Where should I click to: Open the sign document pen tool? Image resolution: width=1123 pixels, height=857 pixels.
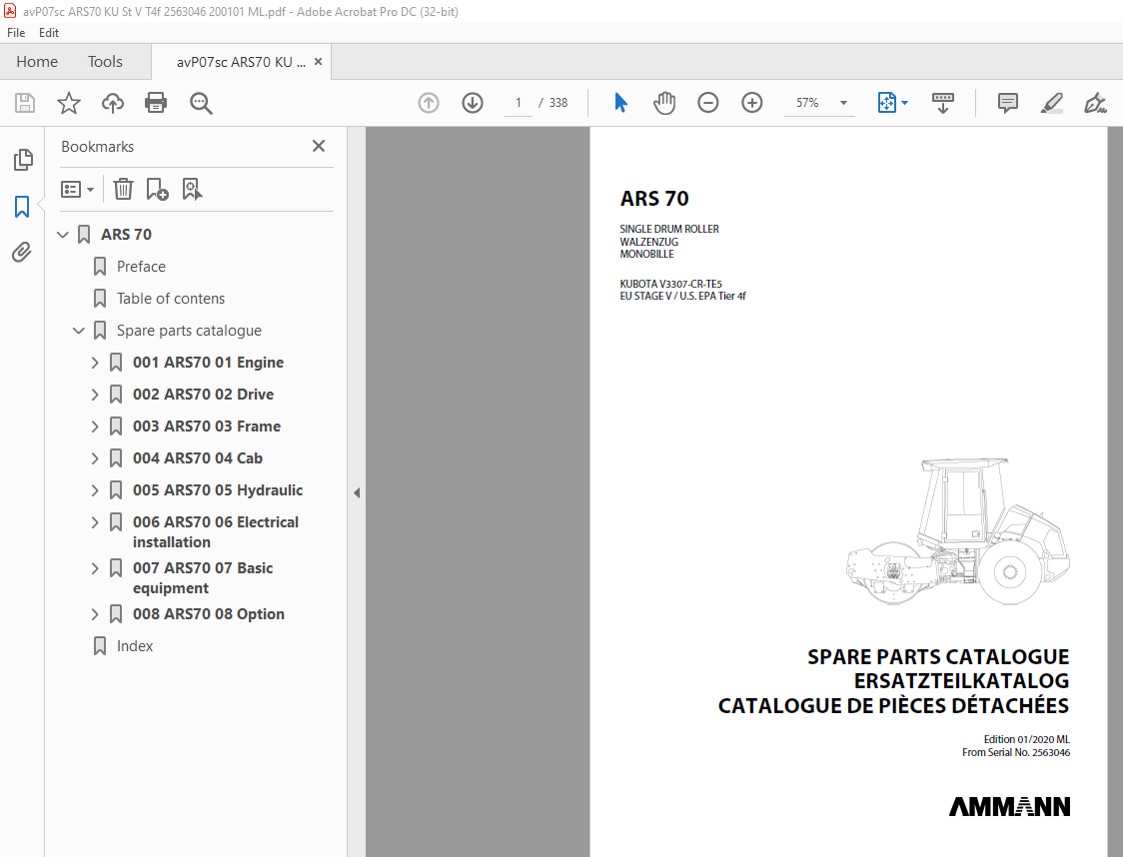click(1094, 103)
